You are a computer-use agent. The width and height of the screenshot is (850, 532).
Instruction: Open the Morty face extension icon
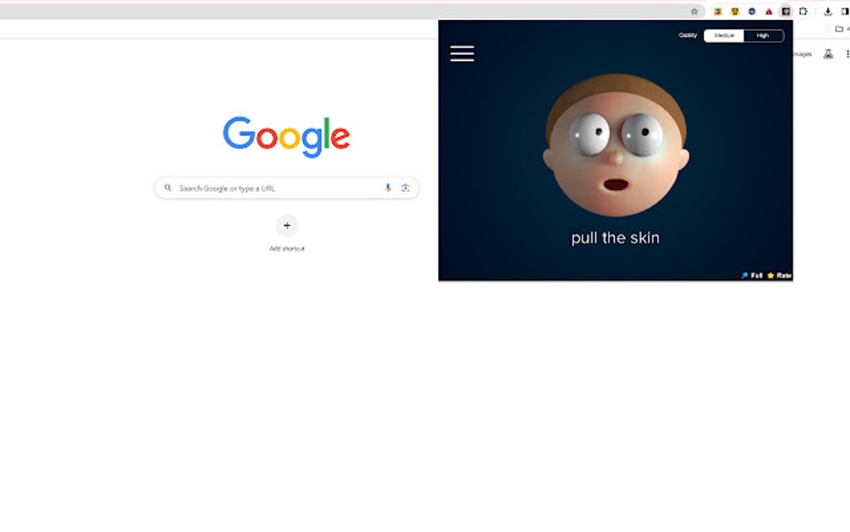[787, 12]
